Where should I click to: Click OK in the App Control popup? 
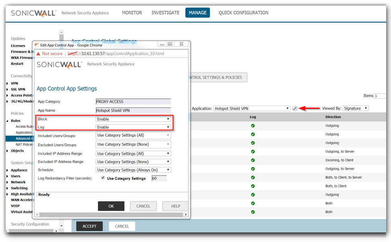click(x=111, y=206)
